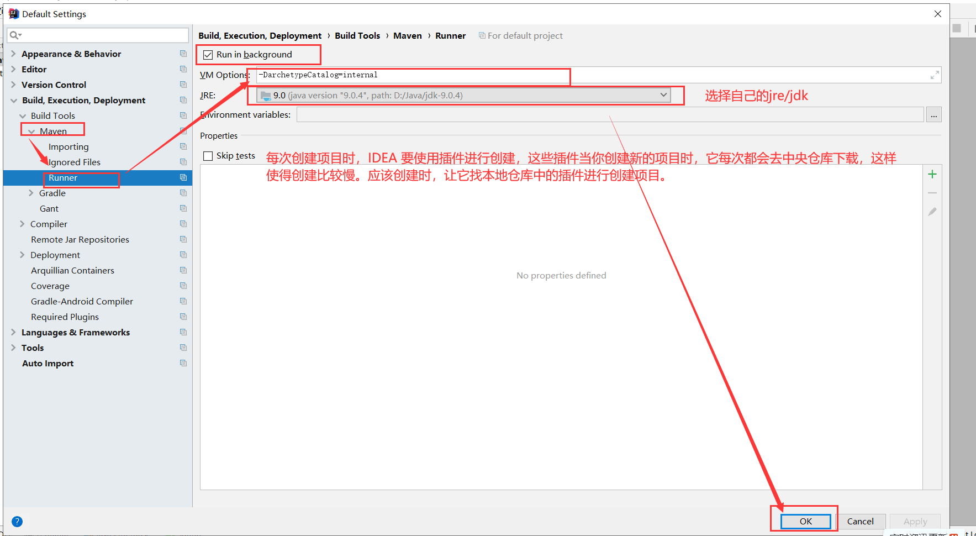Click Maven in the breadcrumb

point(408,35)
